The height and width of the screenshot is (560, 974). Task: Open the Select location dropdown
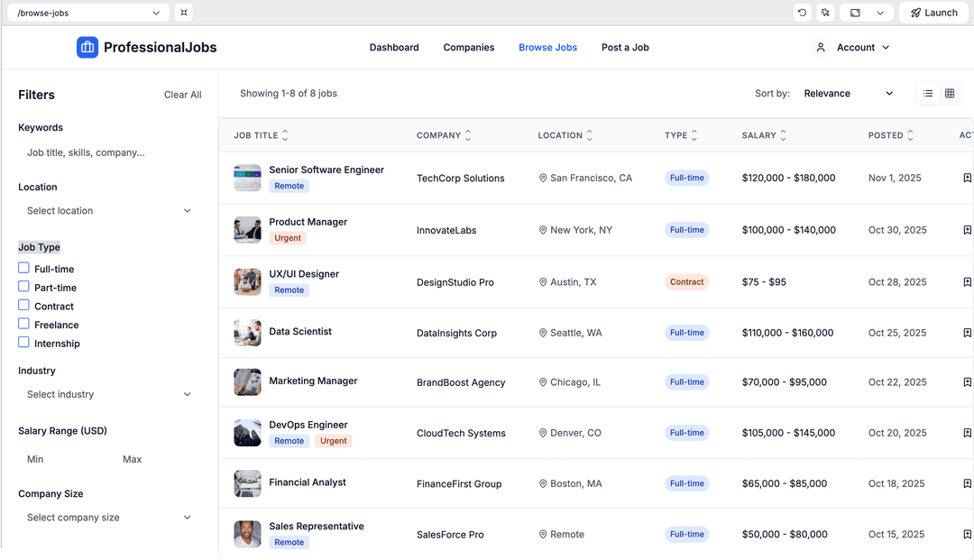(108, 211)
